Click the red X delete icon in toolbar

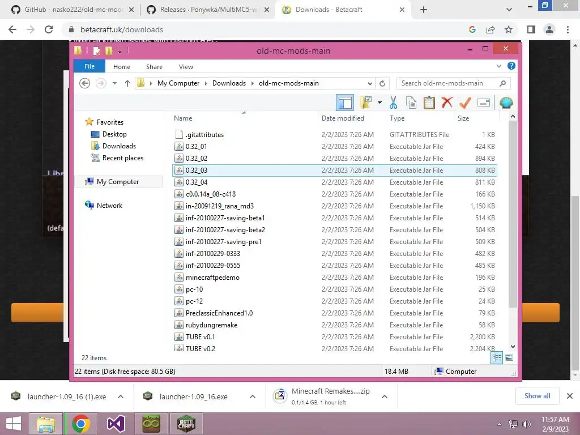447,103
